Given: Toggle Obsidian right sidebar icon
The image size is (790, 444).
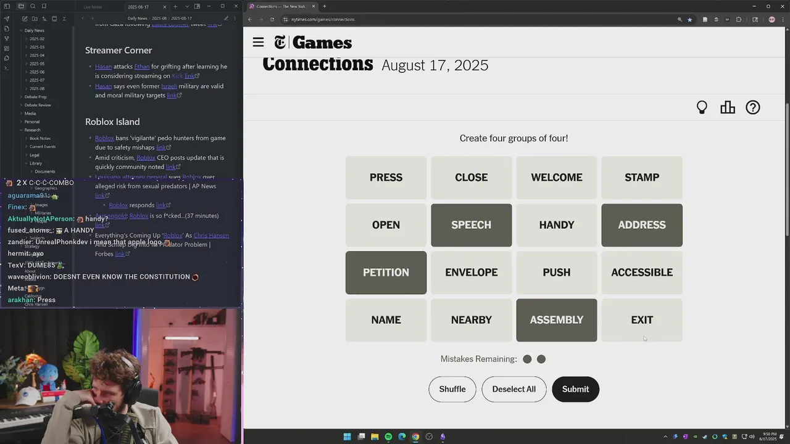Looking at the screenshot, I should point(197,6).
